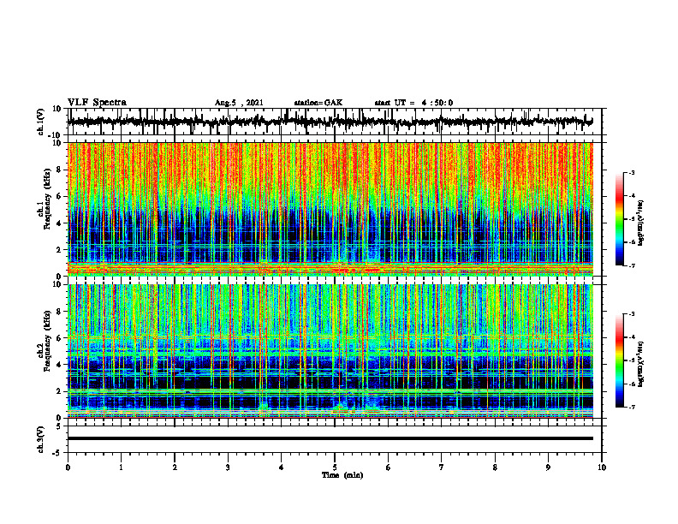Click the "ch.1(V)" waveform axis label
The width and height of the screenshot is (678, 524).
(x=40, y=122)
